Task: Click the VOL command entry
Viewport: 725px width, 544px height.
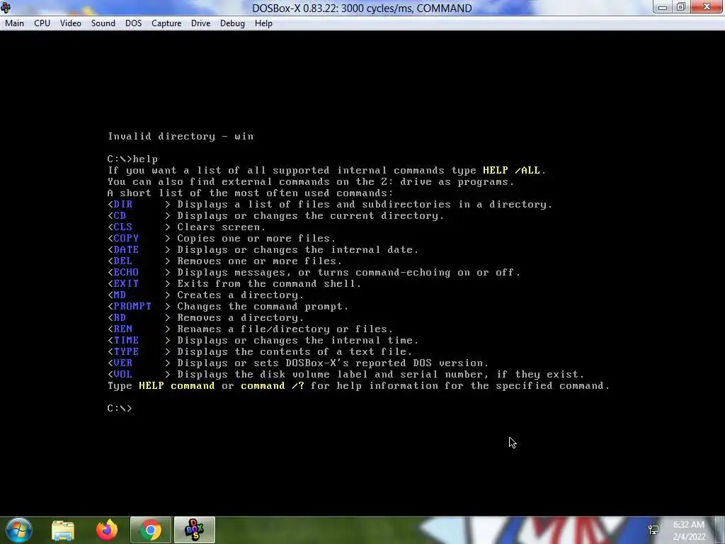Action: [x=123, y=374]
